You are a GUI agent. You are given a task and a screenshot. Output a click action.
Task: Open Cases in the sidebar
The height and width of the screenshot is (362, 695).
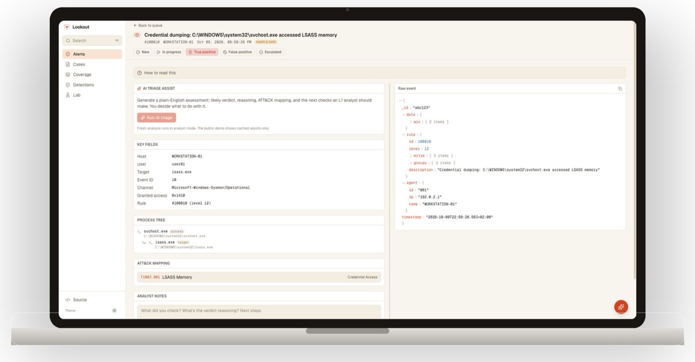[x=92, y=65]
